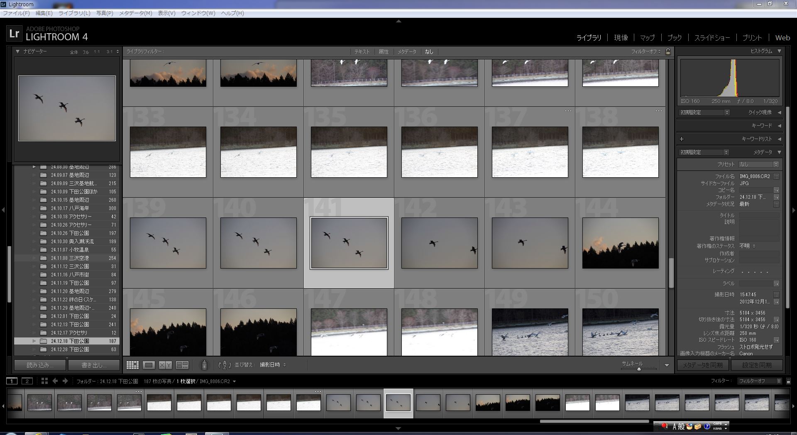Open compare view XY icon

coord(165,365)
